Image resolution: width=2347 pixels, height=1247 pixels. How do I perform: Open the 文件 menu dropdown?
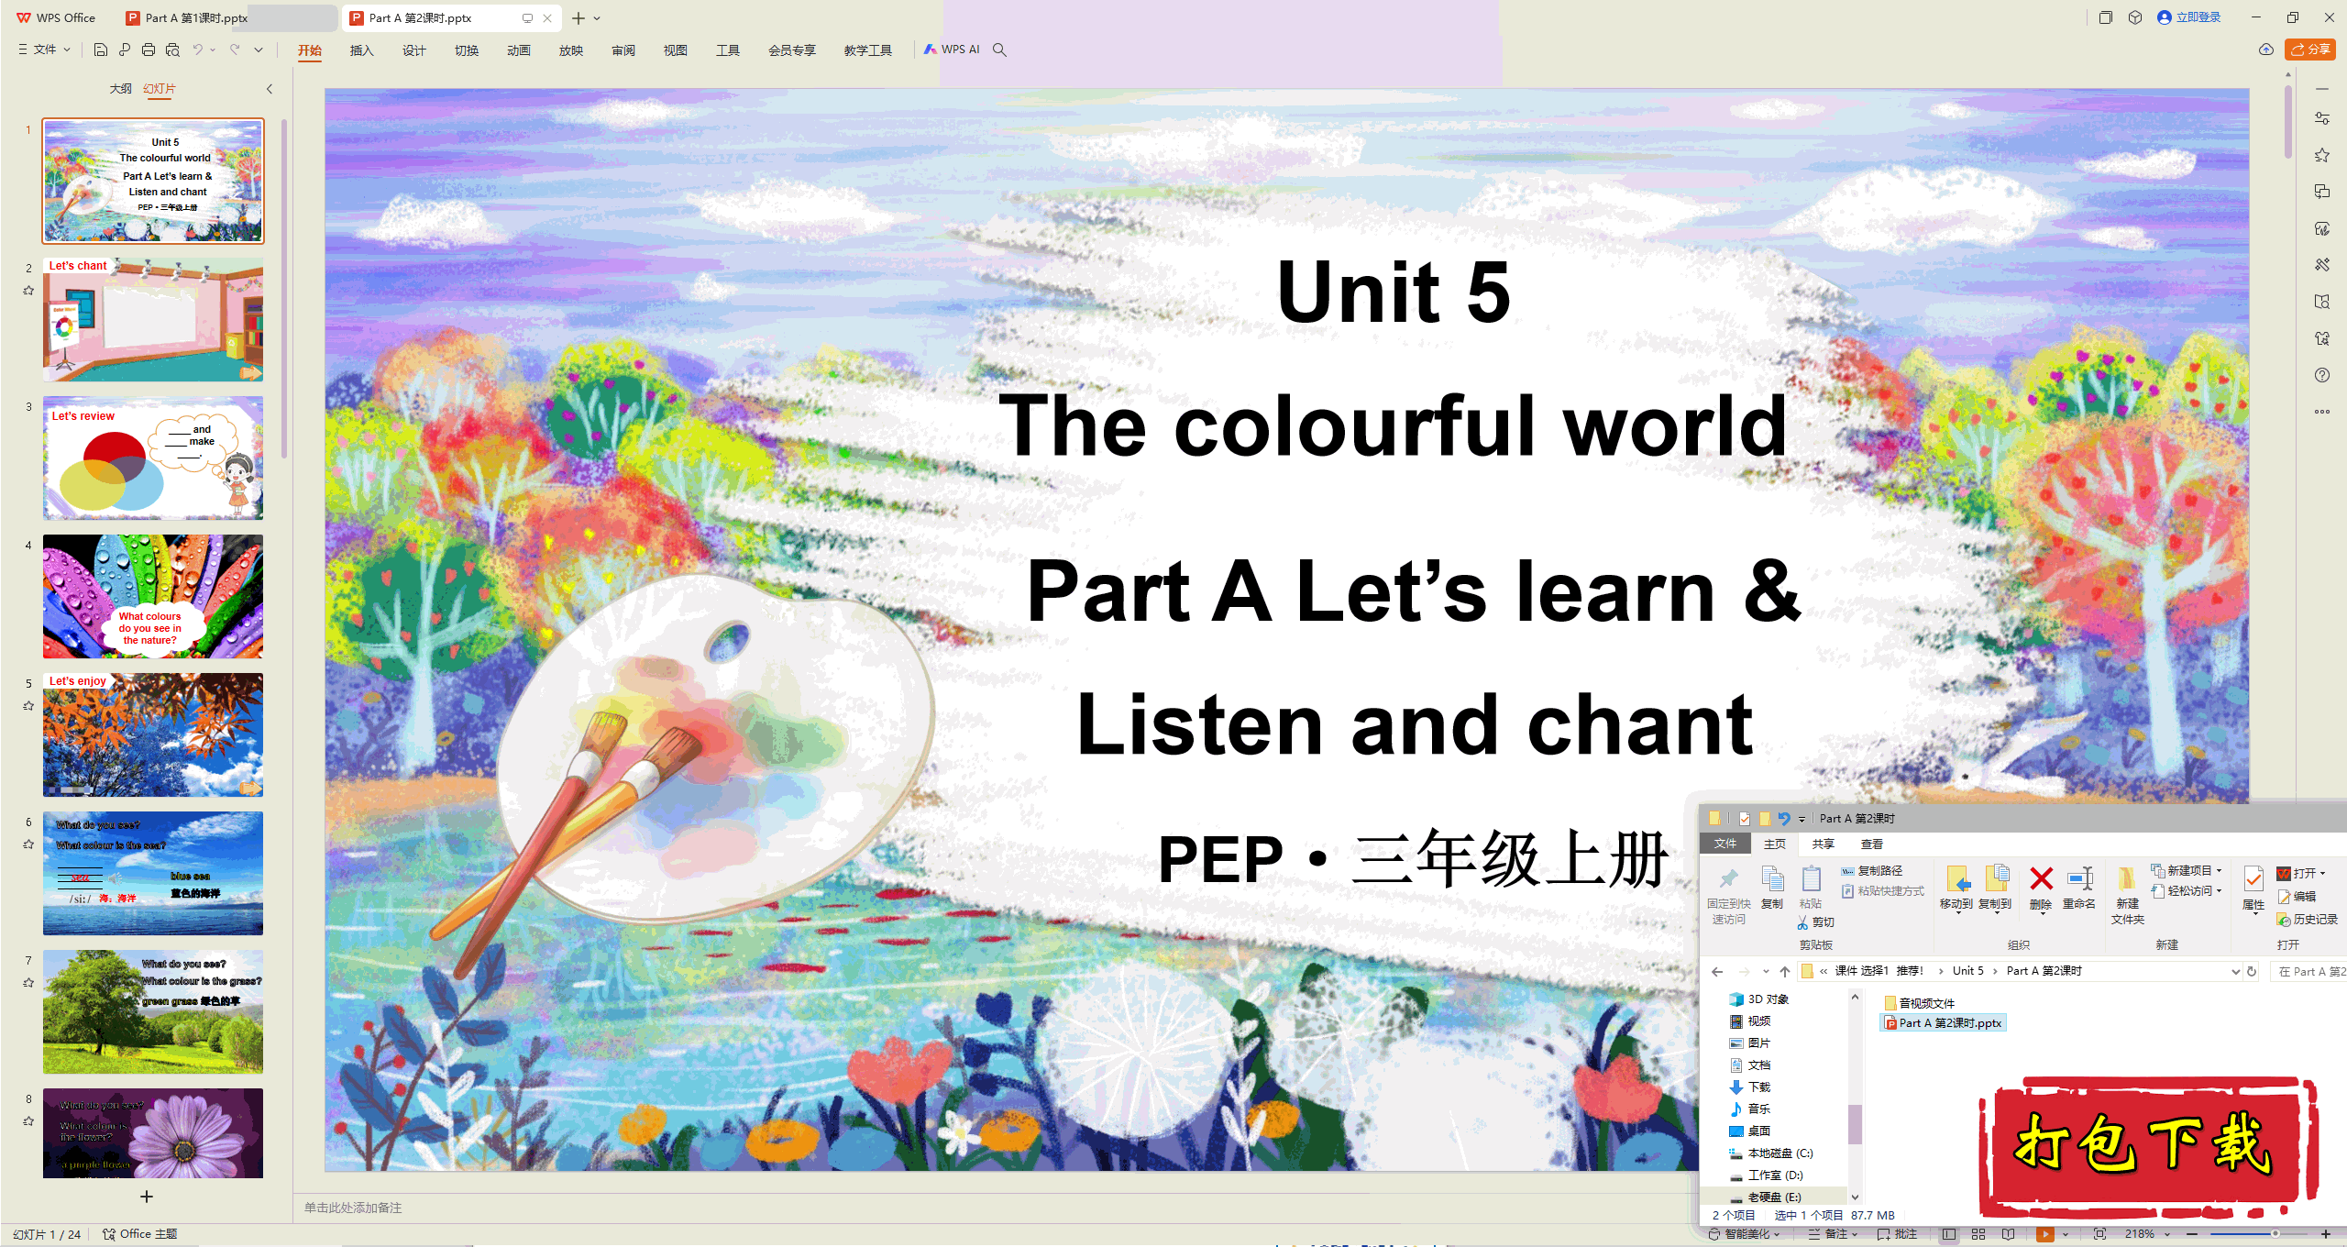pos(44,50)
